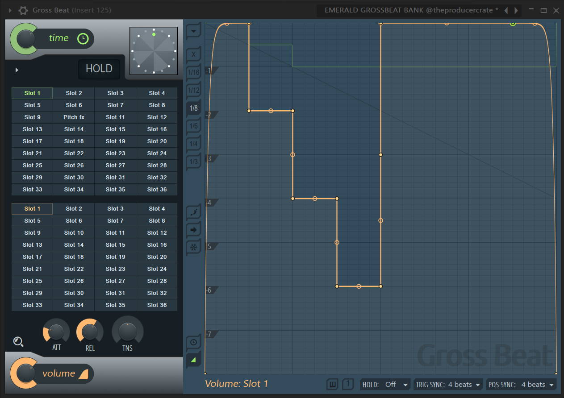Open the HOLD Off dropdown
This screenshot has height=398, width=564.
(x=385, y=384)
